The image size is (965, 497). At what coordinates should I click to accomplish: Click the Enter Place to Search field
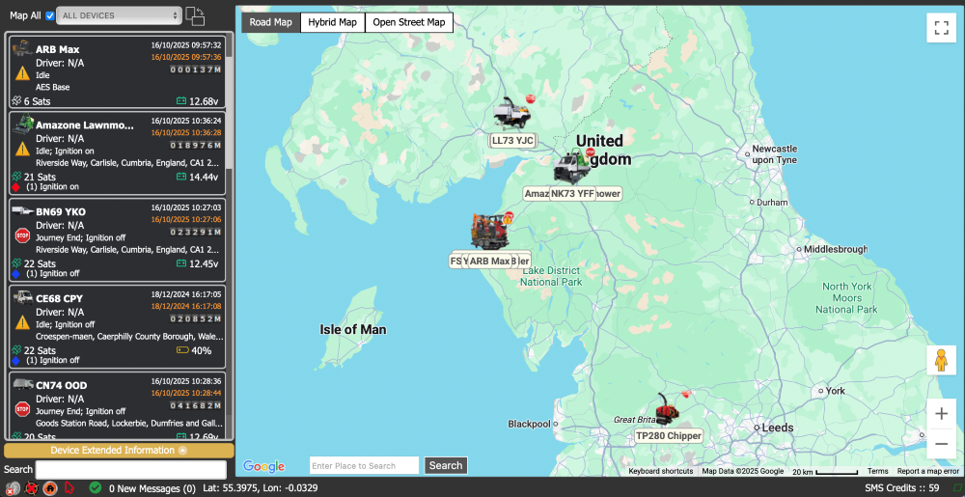pyautogui.click(x=364, y=465)
